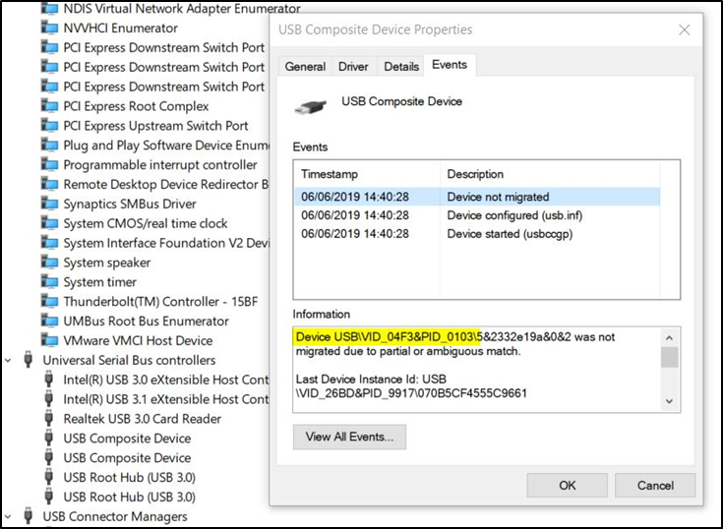This screenshot has height=529, width=723.
Task: Select the System speaker device icon
Action: pos(49,263)
